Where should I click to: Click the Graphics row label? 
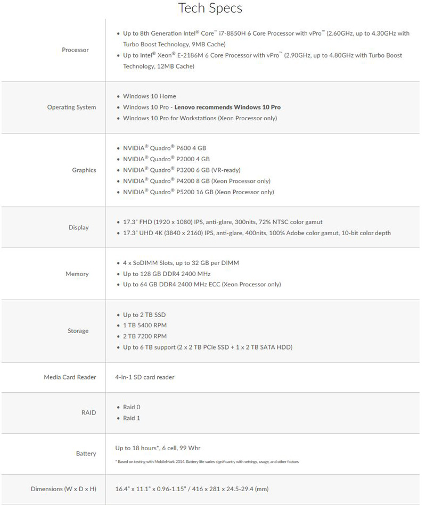click(84, 170)
